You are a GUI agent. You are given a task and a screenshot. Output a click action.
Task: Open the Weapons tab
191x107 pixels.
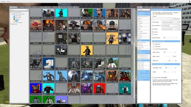22,7
